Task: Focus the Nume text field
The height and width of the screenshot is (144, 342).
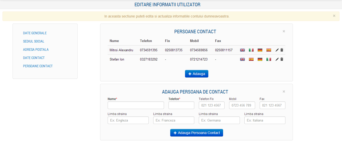Action: tap(136, 105)
